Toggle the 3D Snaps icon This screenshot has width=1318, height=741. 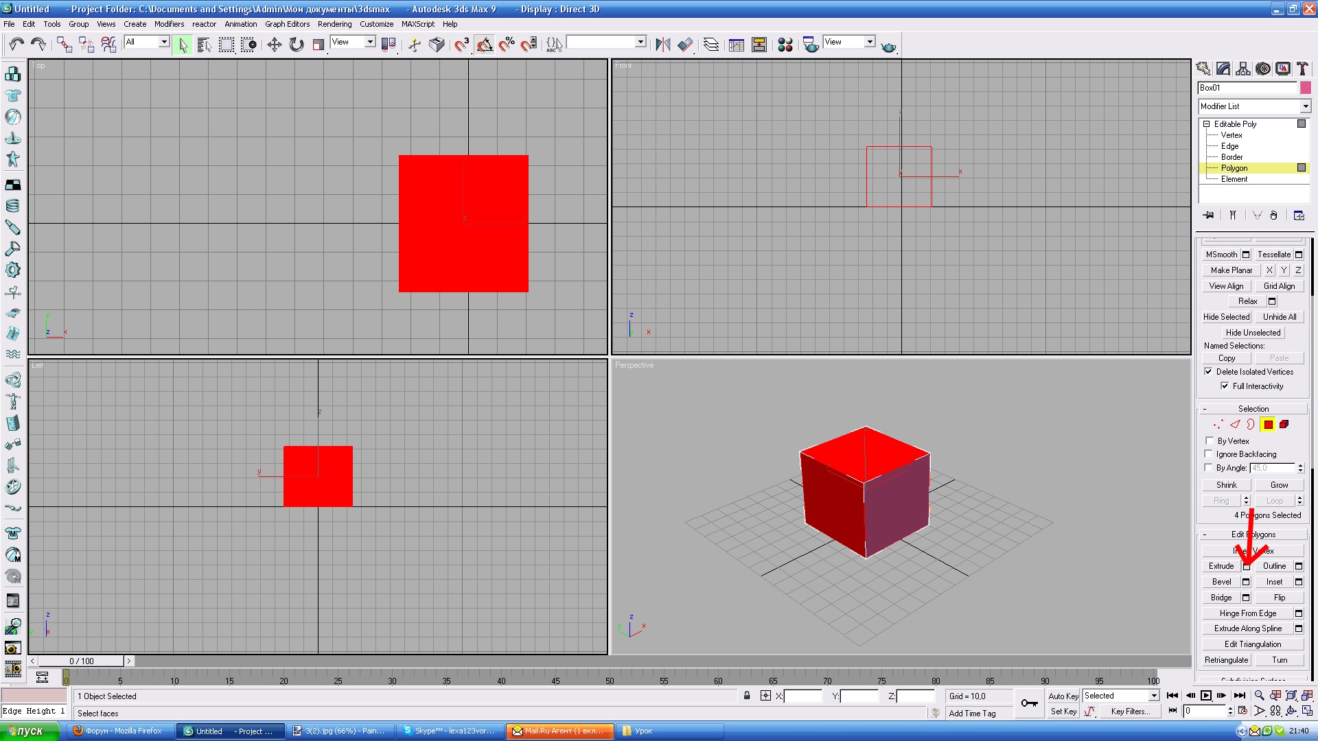[461, 45]
